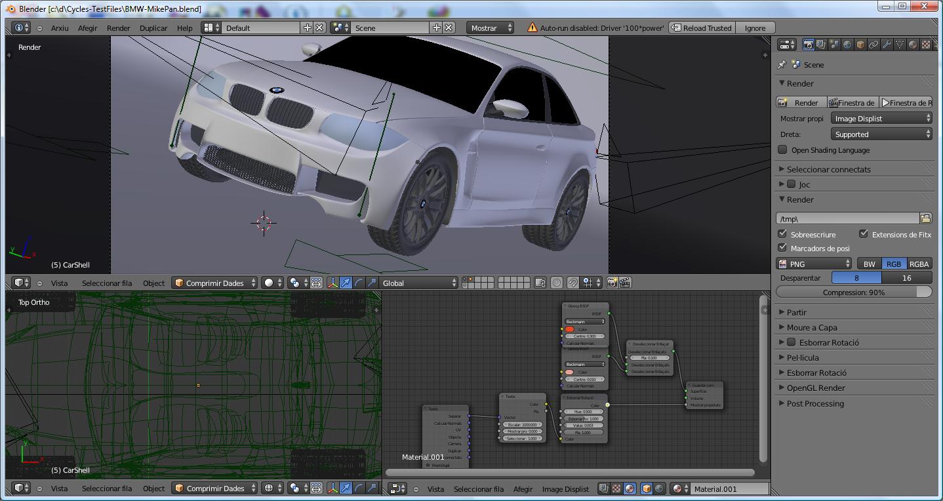Click the orange color swatch in top Glossy BSDF node
This screenshot has height=501, width=943.
569,329
